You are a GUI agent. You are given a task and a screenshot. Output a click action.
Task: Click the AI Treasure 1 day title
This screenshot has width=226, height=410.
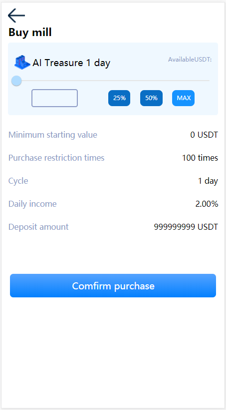[x=71, y=63]
